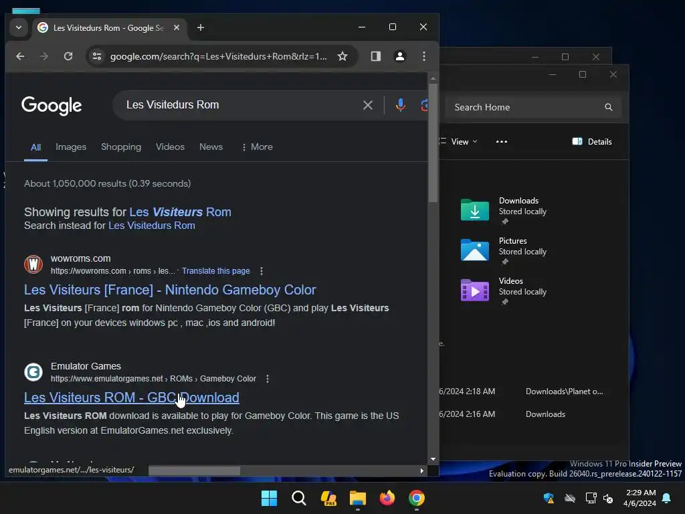Close the Les Visitedurs Rom tab

pyautogui.click(x=177, y=27)
